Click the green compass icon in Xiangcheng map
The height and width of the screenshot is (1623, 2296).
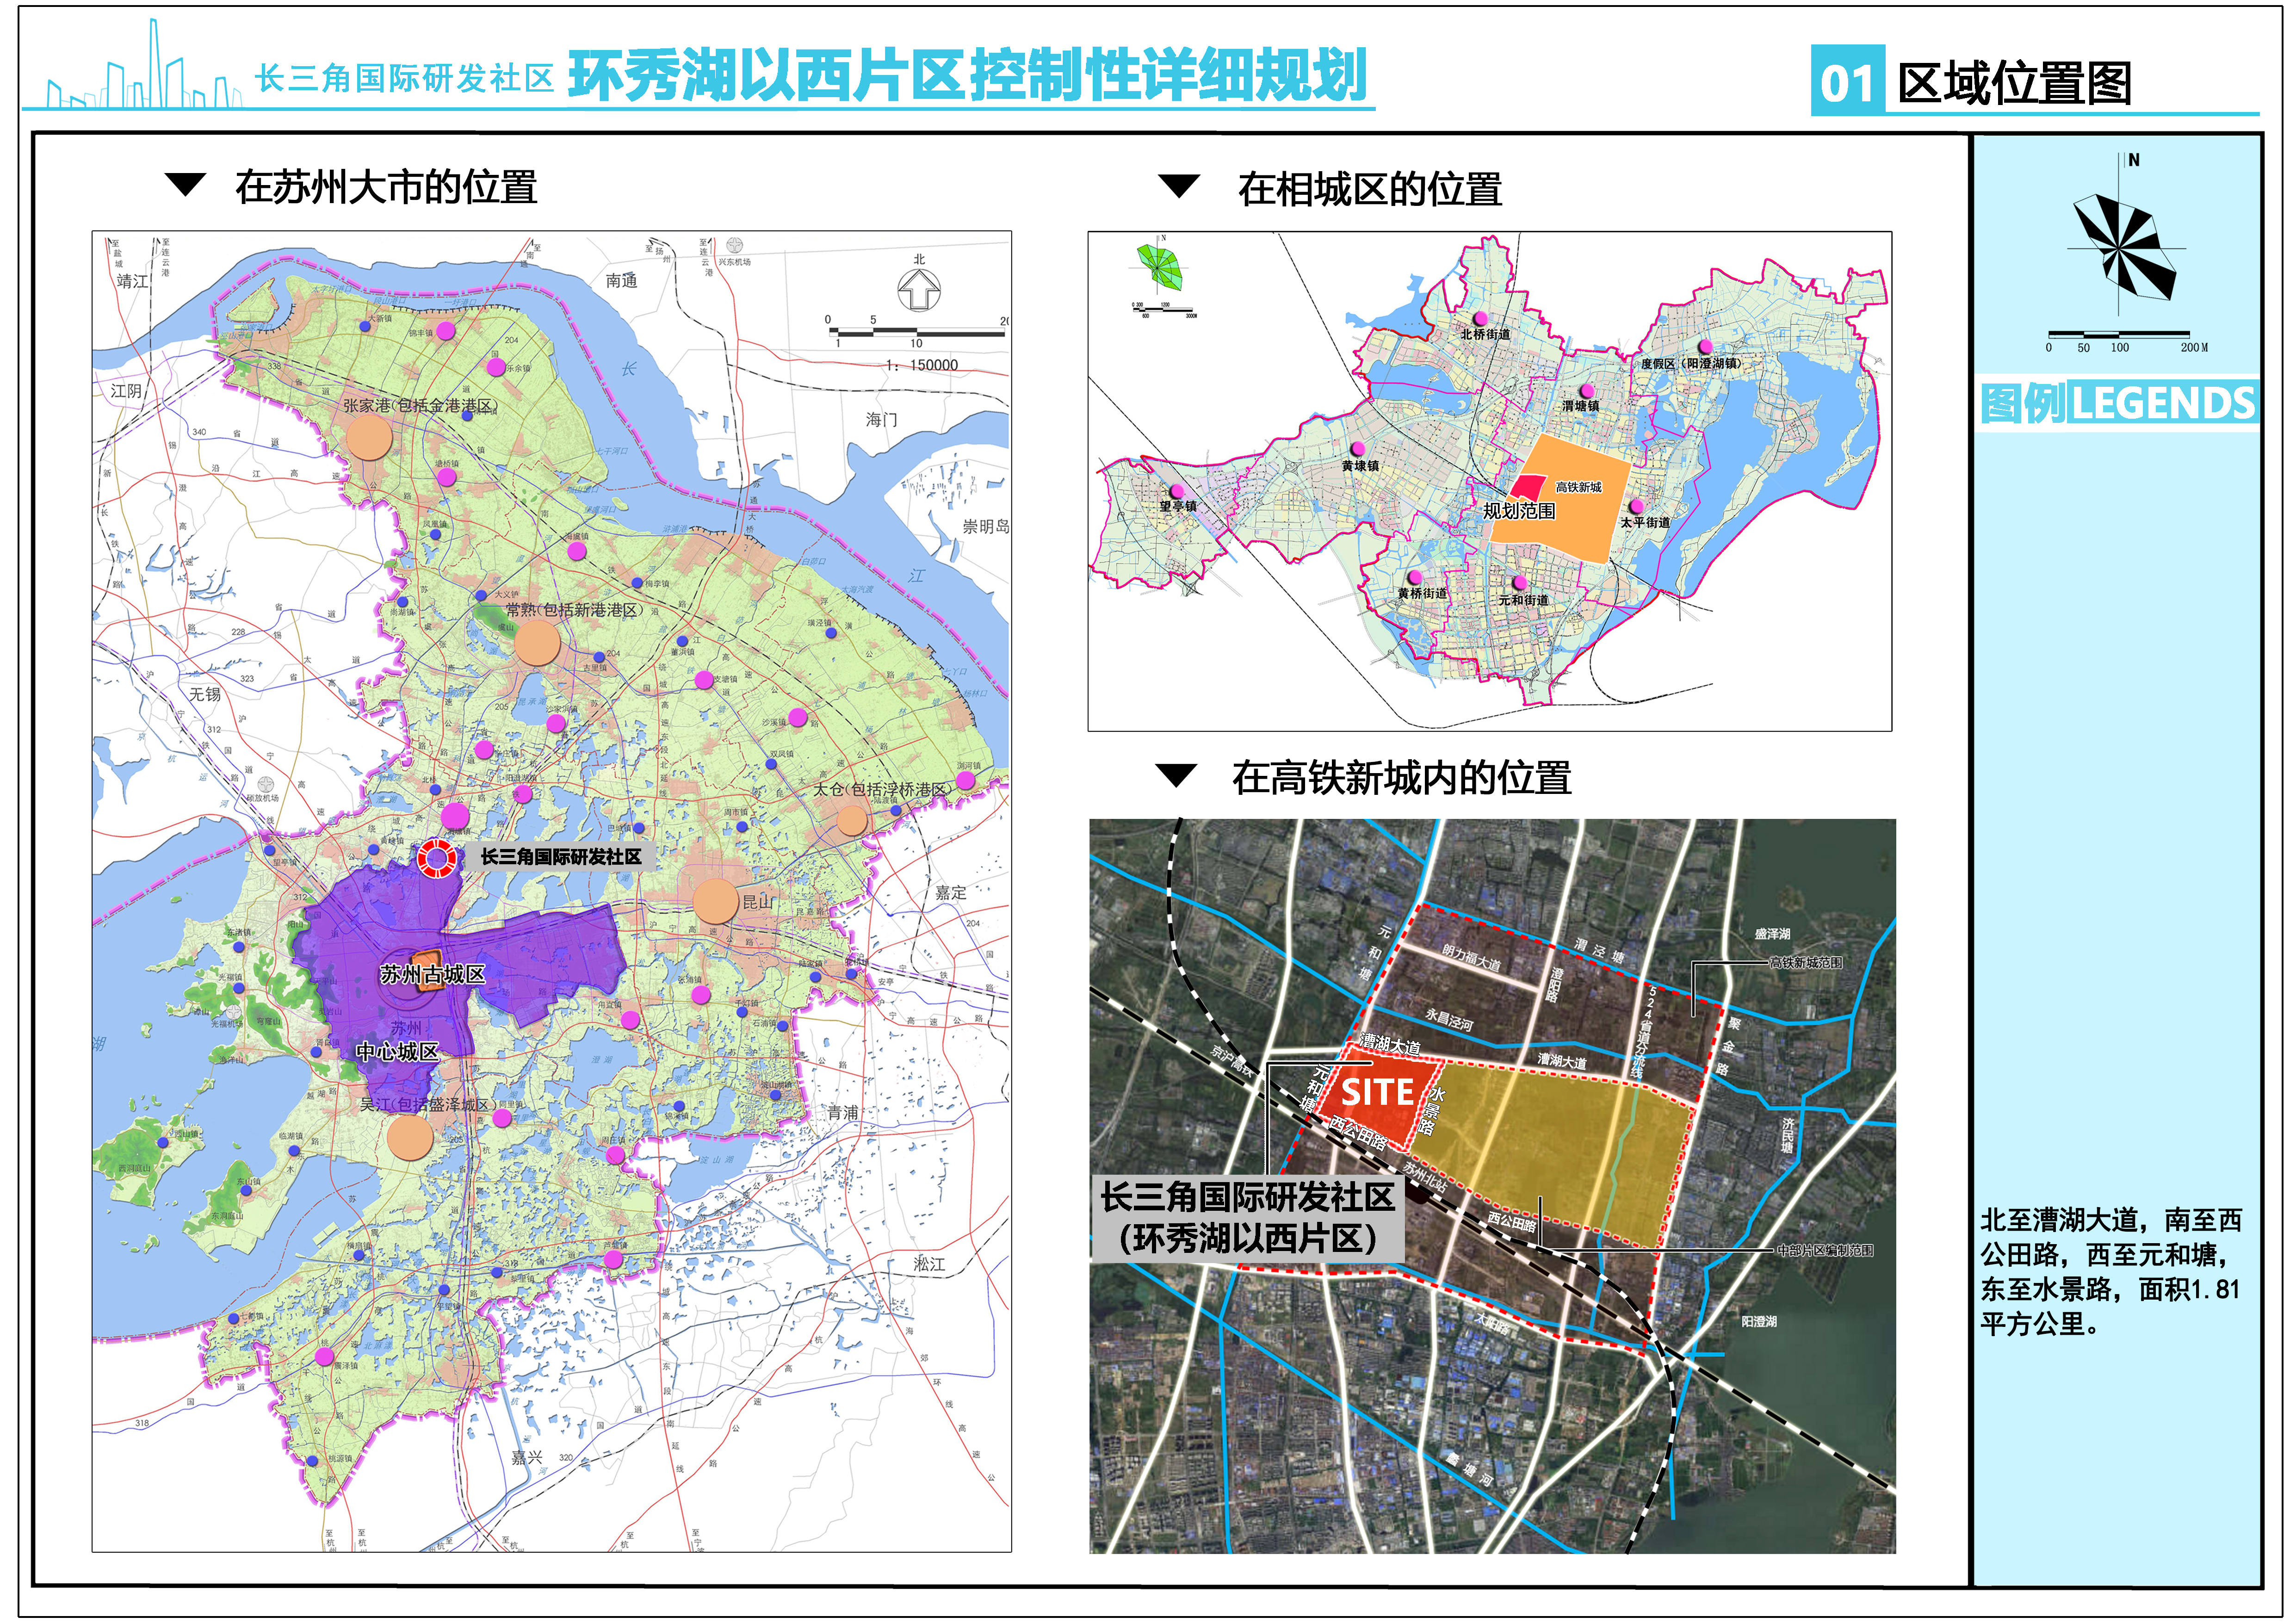point(1160,268)
